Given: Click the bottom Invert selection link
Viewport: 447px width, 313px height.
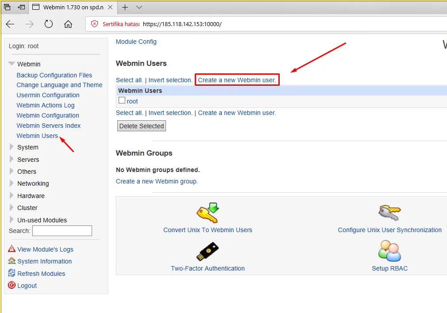Looking at the screenshot, I should pos(170,113).
